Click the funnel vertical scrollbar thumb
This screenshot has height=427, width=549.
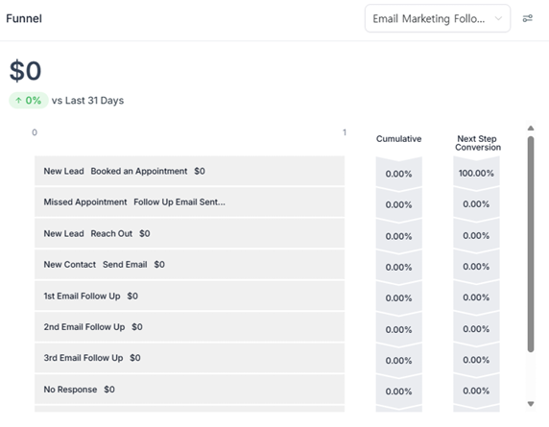point(531,244)
